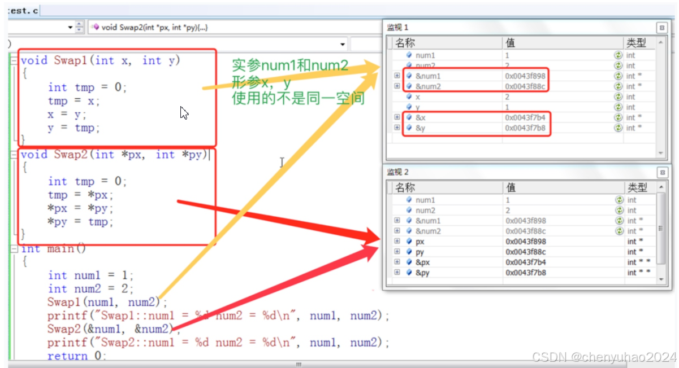Click the variable icon beside x in Watch 1
Screen dimensions: 679x368
click(409, 97)
